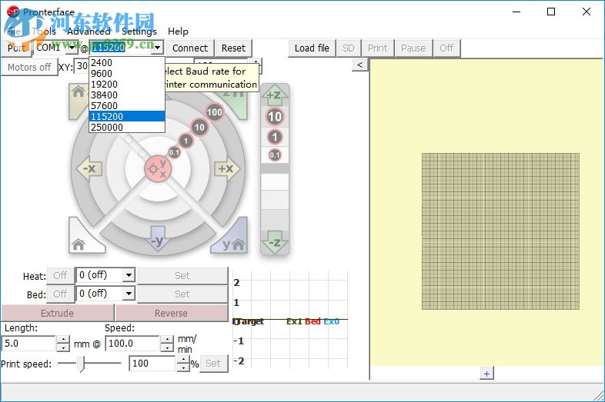Click the Set button beside Heat
Screen dimensions: 605x402
pyautogui.click(x=182, y=276)
